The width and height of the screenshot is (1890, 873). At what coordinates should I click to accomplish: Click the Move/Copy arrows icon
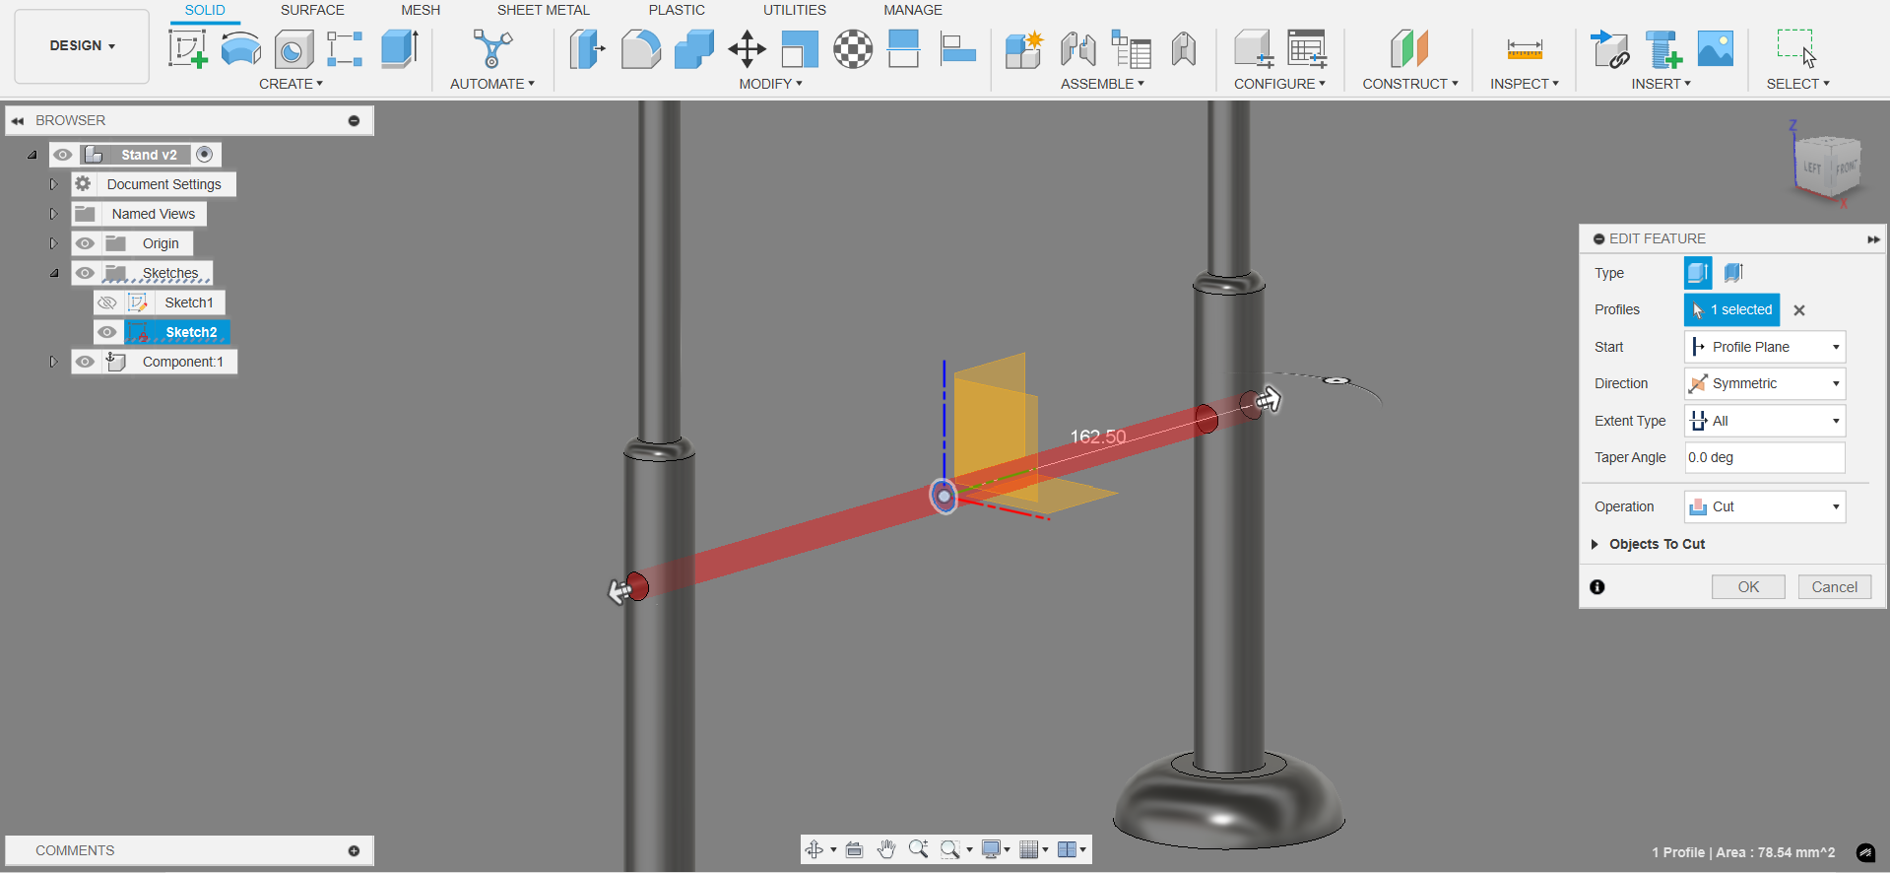pyautogui.click(x=747, y=48)
